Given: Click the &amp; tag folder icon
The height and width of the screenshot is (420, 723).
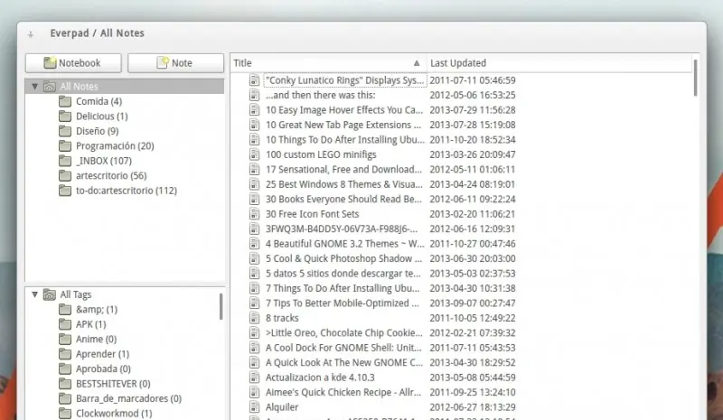Looking at the screenshot, I should (x=65, y=309).
